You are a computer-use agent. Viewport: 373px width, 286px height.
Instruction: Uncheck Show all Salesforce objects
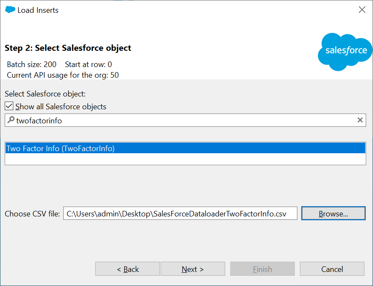point(9,106)
